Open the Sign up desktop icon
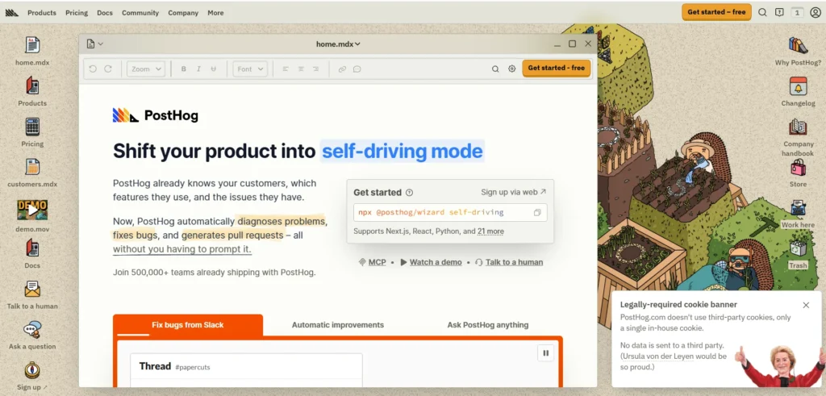This screenshot has width=826, height=396. pos(32,369)
